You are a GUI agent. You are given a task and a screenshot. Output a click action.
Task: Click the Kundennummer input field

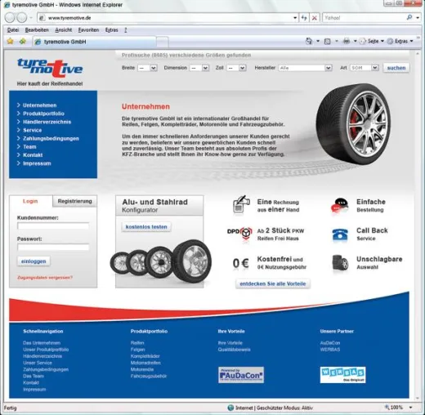(53, 225)
